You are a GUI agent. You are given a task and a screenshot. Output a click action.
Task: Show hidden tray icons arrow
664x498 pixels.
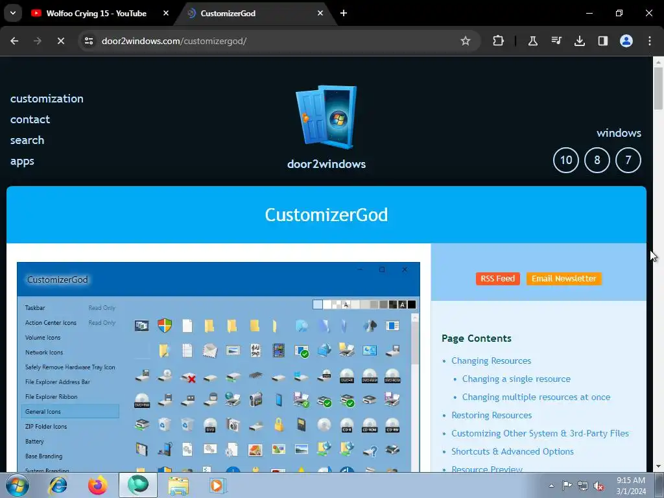click(x=551, y=486)
